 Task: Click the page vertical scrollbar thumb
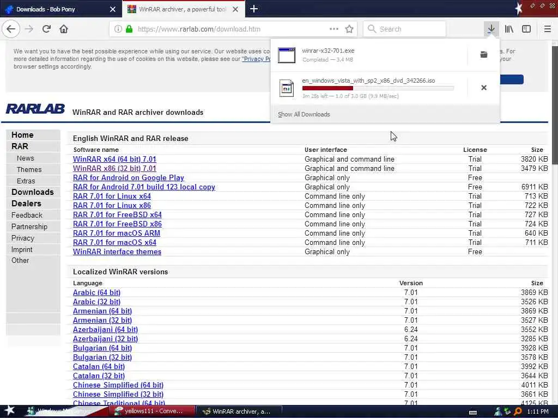pos(555,105)
